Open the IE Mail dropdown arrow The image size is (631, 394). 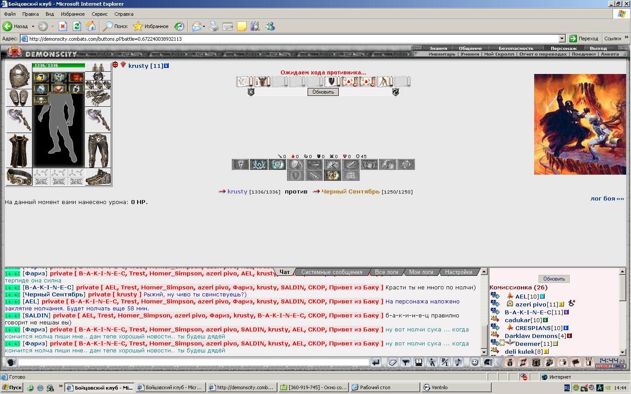click(x=204, y=27)
